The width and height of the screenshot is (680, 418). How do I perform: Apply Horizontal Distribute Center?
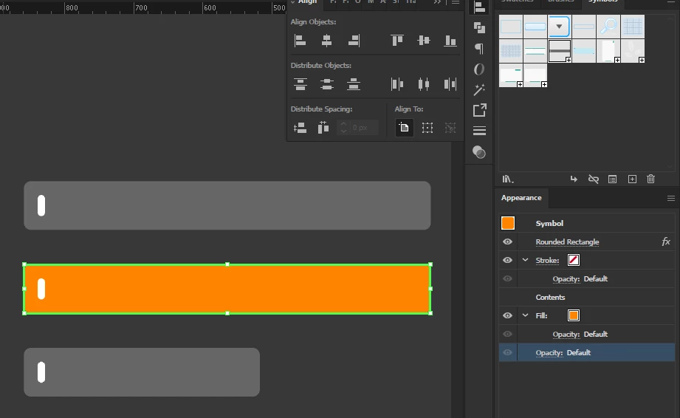click(424, 84)
